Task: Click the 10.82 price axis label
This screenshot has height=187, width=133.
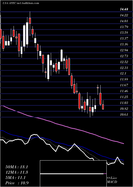Action: pyautogui.click(x=124, y=109)
